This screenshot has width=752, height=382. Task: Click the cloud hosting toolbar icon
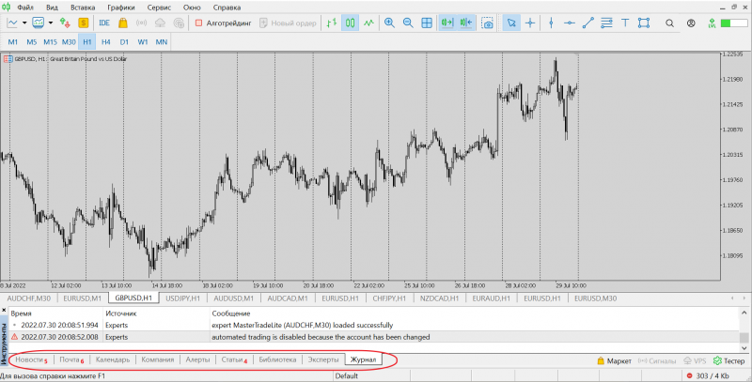tap(160, 23)
